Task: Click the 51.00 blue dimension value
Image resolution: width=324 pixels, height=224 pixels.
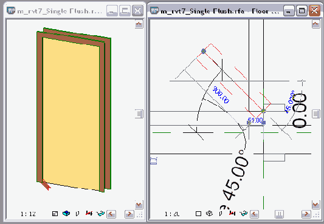Action: click(x=255, y=120)
